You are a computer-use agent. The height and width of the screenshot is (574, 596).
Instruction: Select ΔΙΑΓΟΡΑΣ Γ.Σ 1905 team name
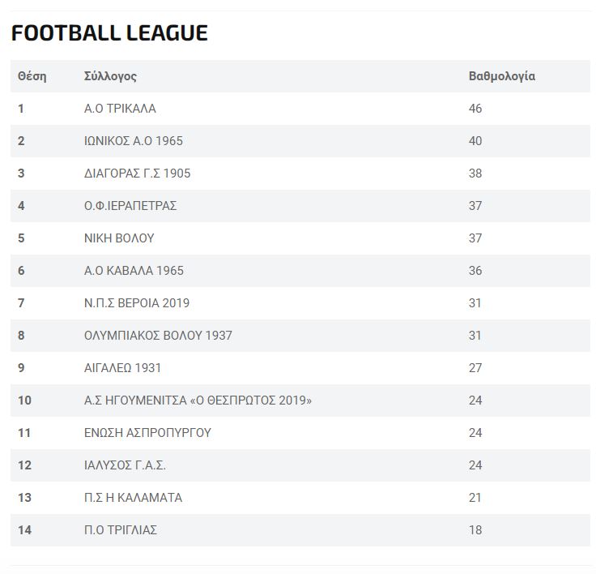coord(137,173)
